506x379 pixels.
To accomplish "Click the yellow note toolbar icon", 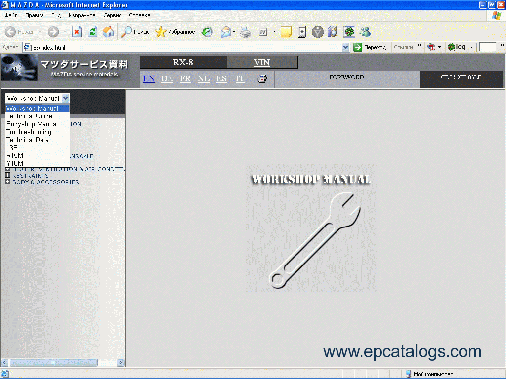I will tap(286, 32).
